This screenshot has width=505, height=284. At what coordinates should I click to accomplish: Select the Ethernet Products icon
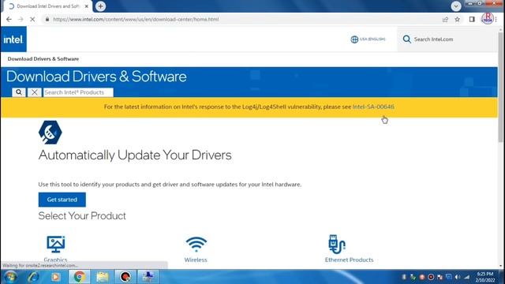337,244
